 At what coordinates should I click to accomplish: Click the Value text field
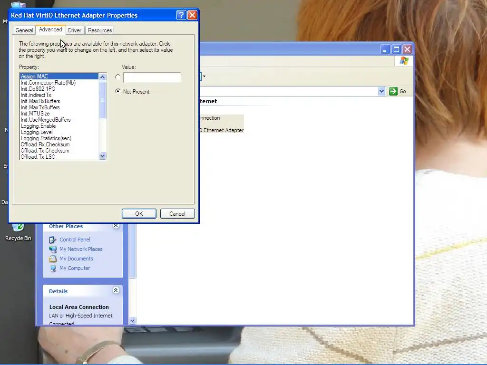click(x=152, y=77)
